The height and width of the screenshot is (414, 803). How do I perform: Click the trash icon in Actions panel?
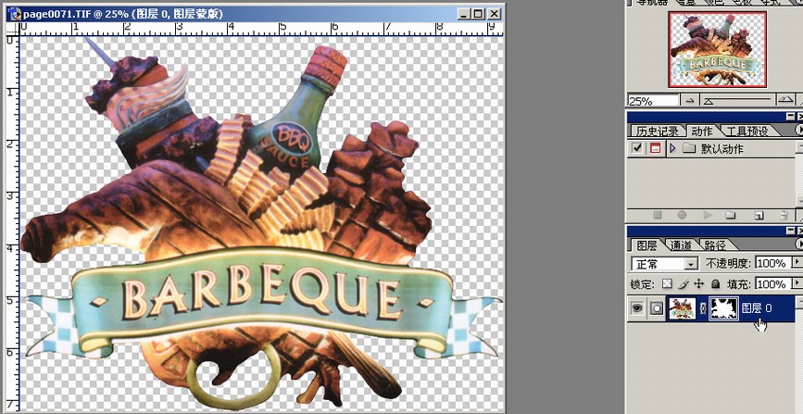coord(783,214)
